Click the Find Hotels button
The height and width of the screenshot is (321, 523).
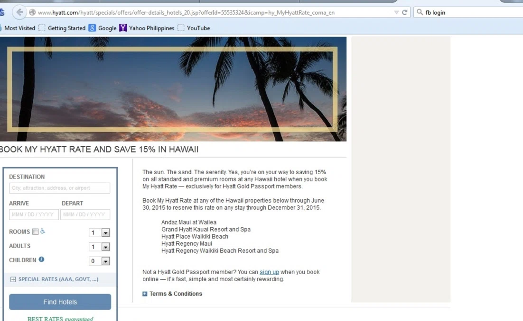click(60, 302)
